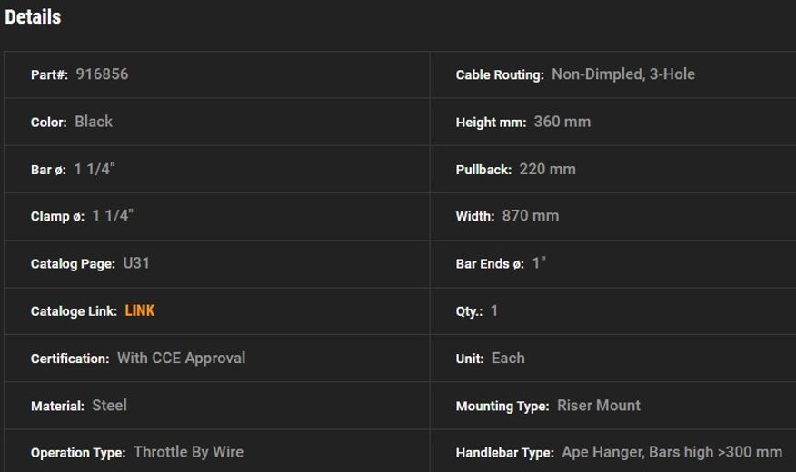
Task: Open the orange LINK catalogue link
Action: pos(140,310)
